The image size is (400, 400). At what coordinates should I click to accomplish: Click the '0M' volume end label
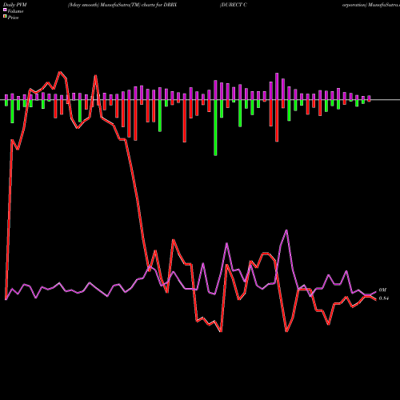pos(382,290)
